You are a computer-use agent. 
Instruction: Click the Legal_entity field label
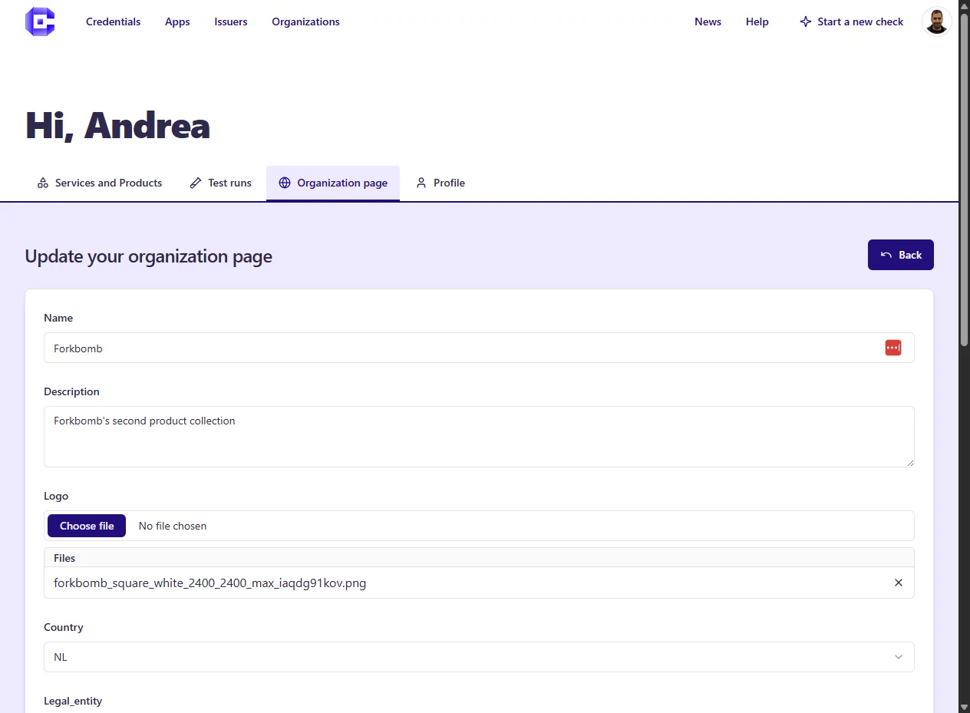73,701
